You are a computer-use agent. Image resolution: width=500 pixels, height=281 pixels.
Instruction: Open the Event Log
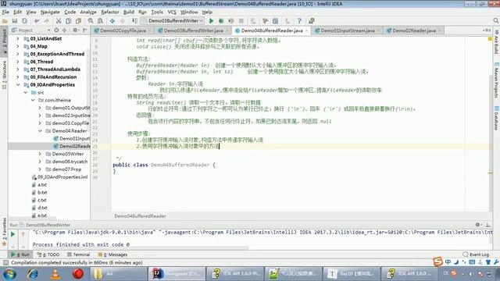[x=476, y=254]
